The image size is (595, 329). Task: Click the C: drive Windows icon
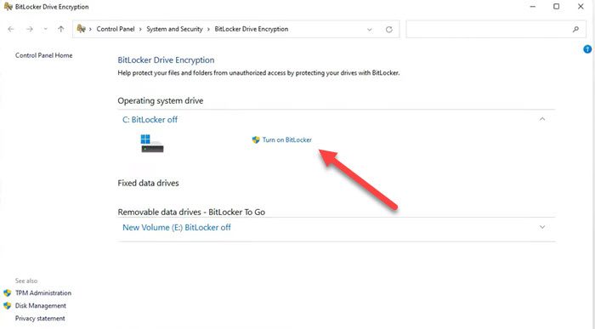pos(152,144)
